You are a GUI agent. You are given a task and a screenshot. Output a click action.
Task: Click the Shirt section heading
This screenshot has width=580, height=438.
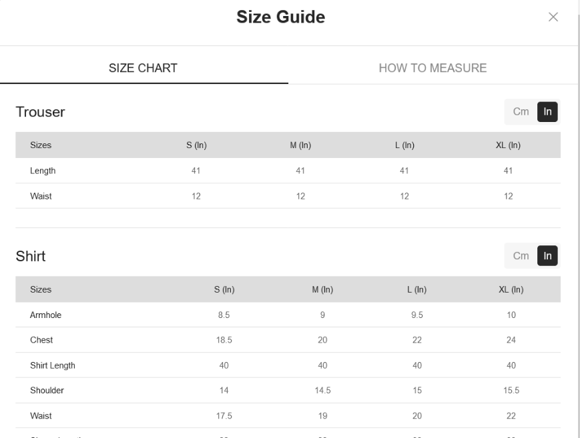[x=31, y=256]
